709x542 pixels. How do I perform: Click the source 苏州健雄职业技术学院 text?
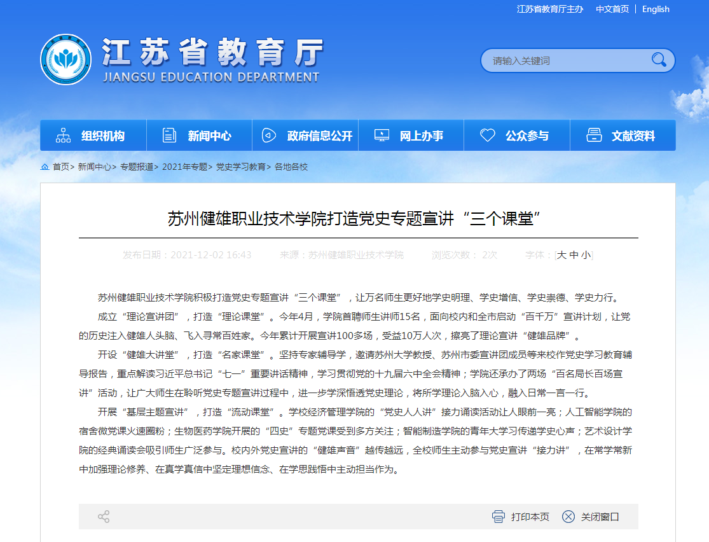pos(356,255)
